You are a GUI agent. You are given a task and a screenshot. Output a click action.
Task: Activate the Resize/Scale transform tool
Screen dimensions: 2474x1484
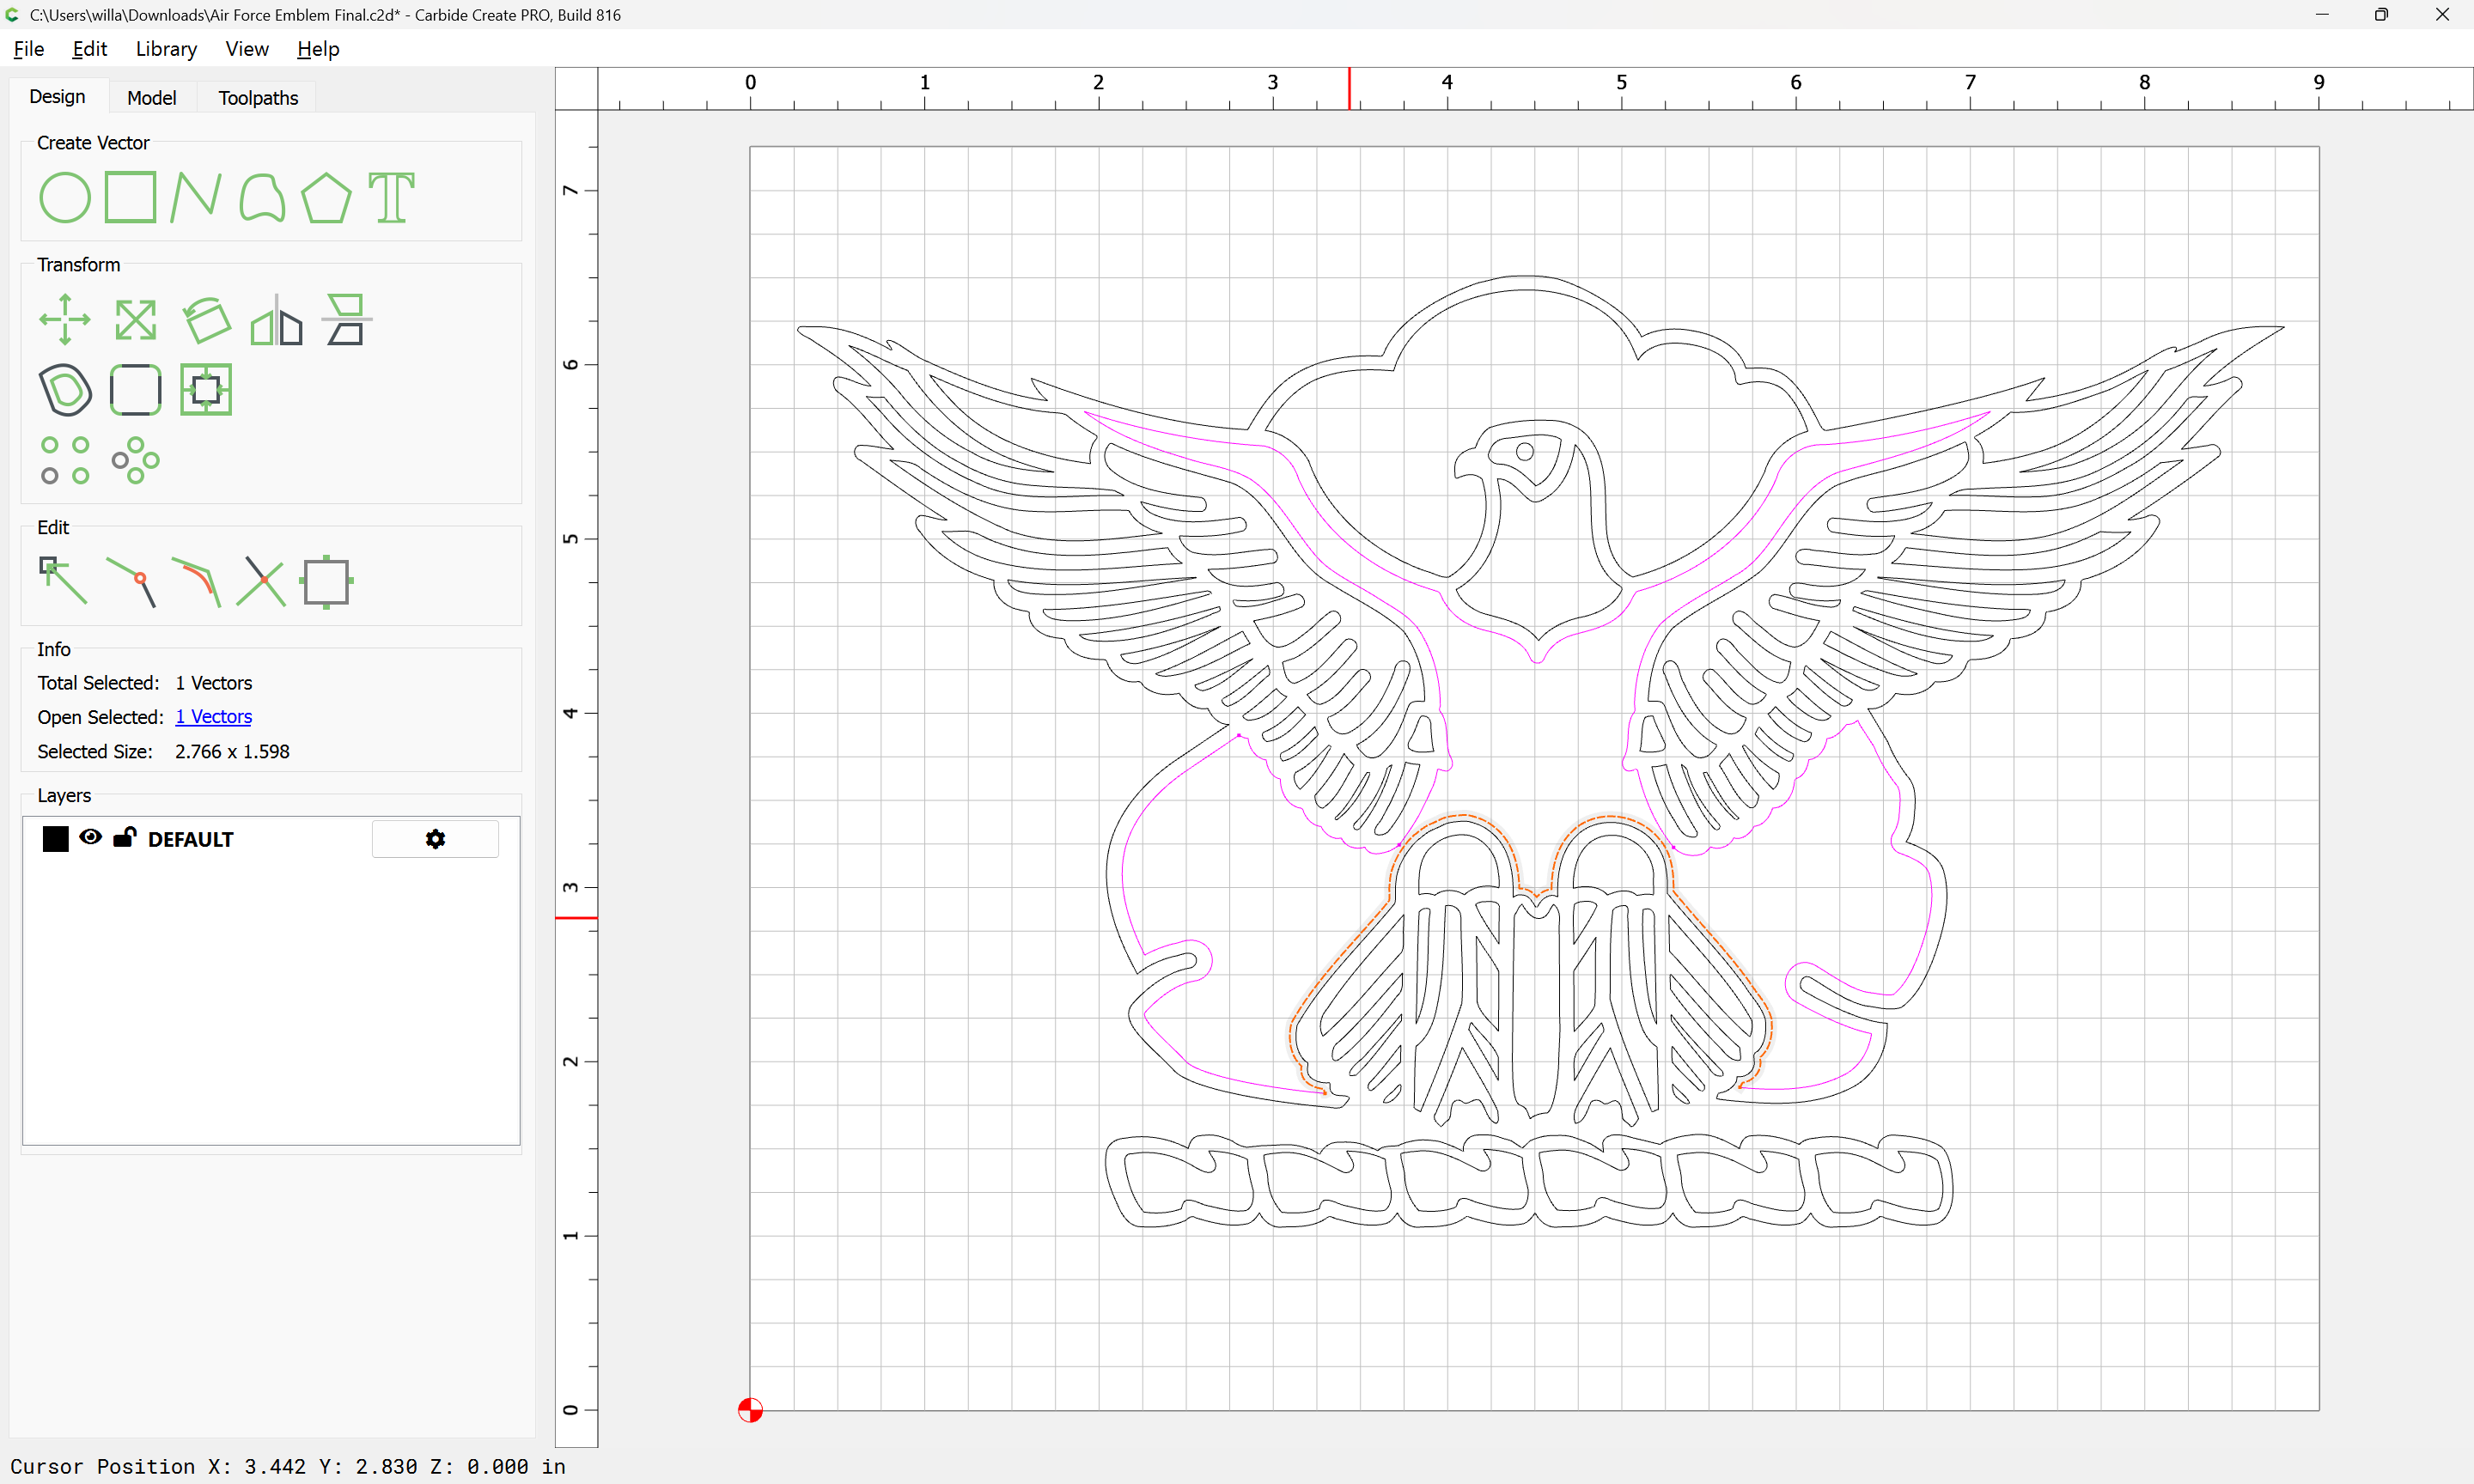135,320
